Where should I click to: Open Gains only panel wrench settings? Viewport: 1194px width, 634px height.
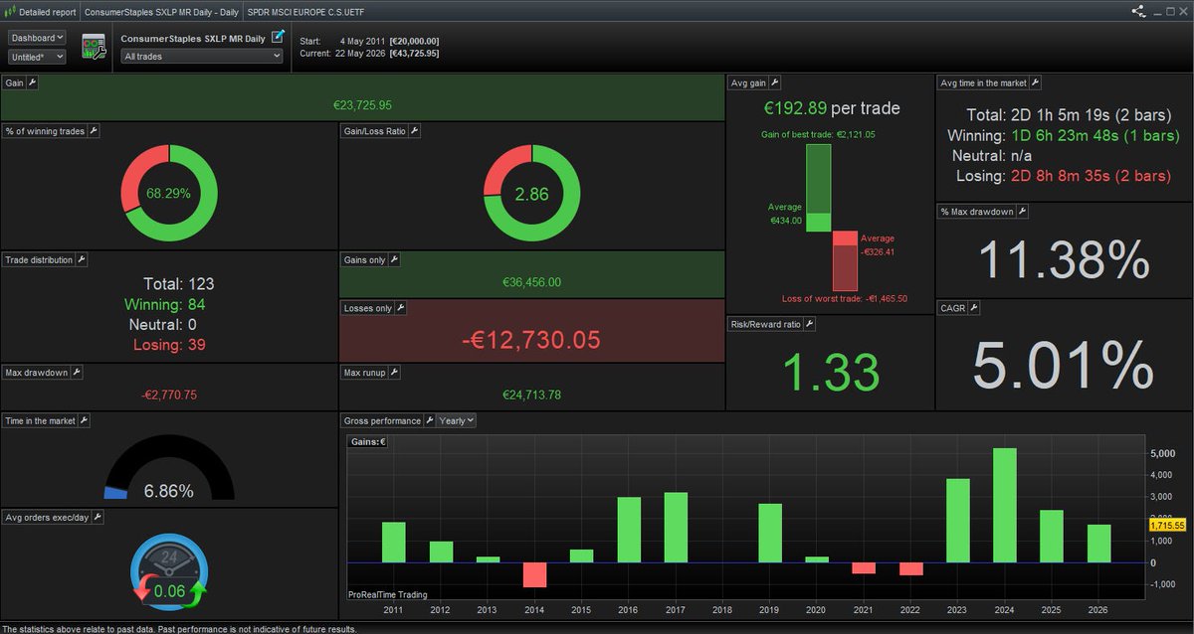tap(394, 259)
